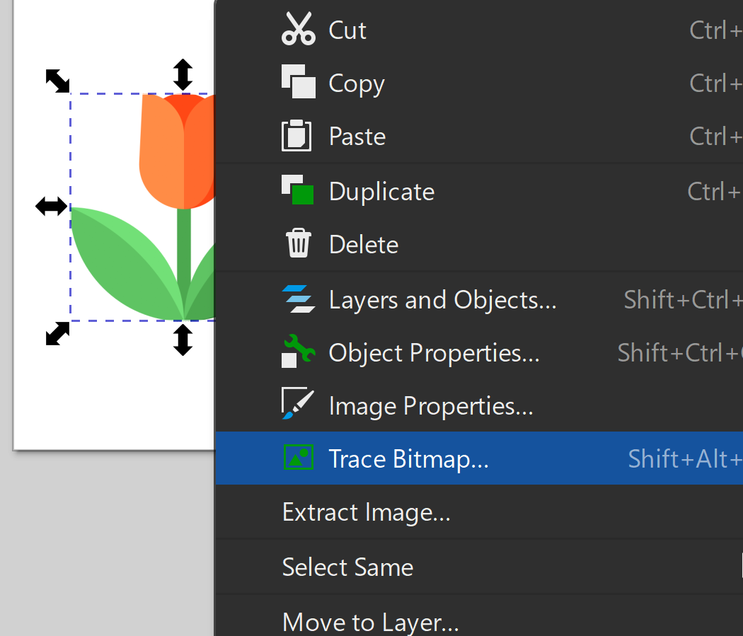Viewport: 743px width, 636px height.
Task: Click the top-center vertical scale handle
Action: 183,75
